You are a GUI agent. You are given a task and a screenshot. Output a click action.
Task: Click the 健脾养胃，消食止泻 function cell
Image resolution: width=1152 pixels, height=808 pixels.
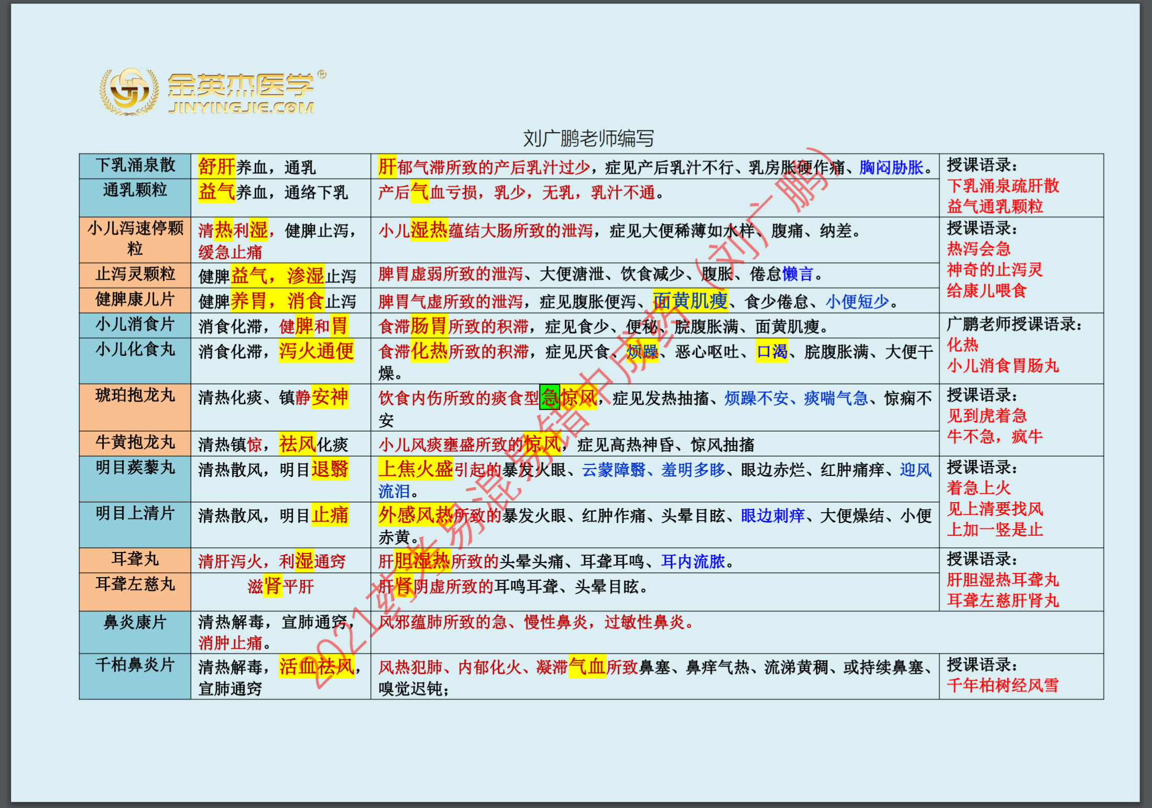(281, 300)
